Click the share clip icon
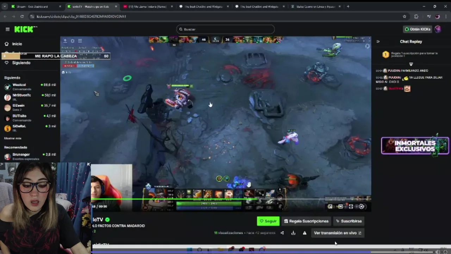Viewport: 451px width, 254px height. pyautogui.click(x=282, y=233)
